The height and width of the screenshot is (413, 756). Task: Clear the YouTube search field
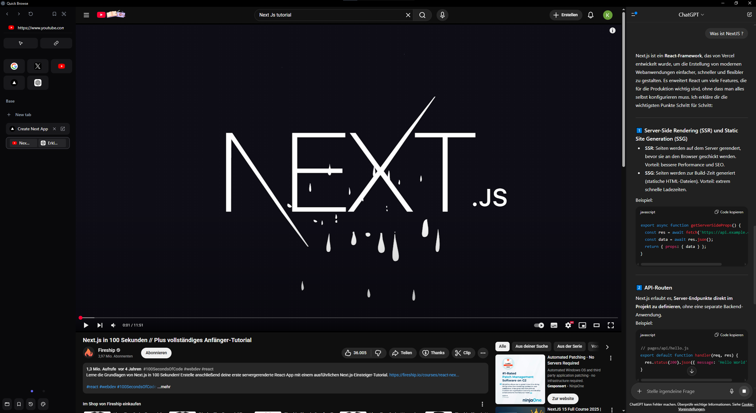[408, 15]
